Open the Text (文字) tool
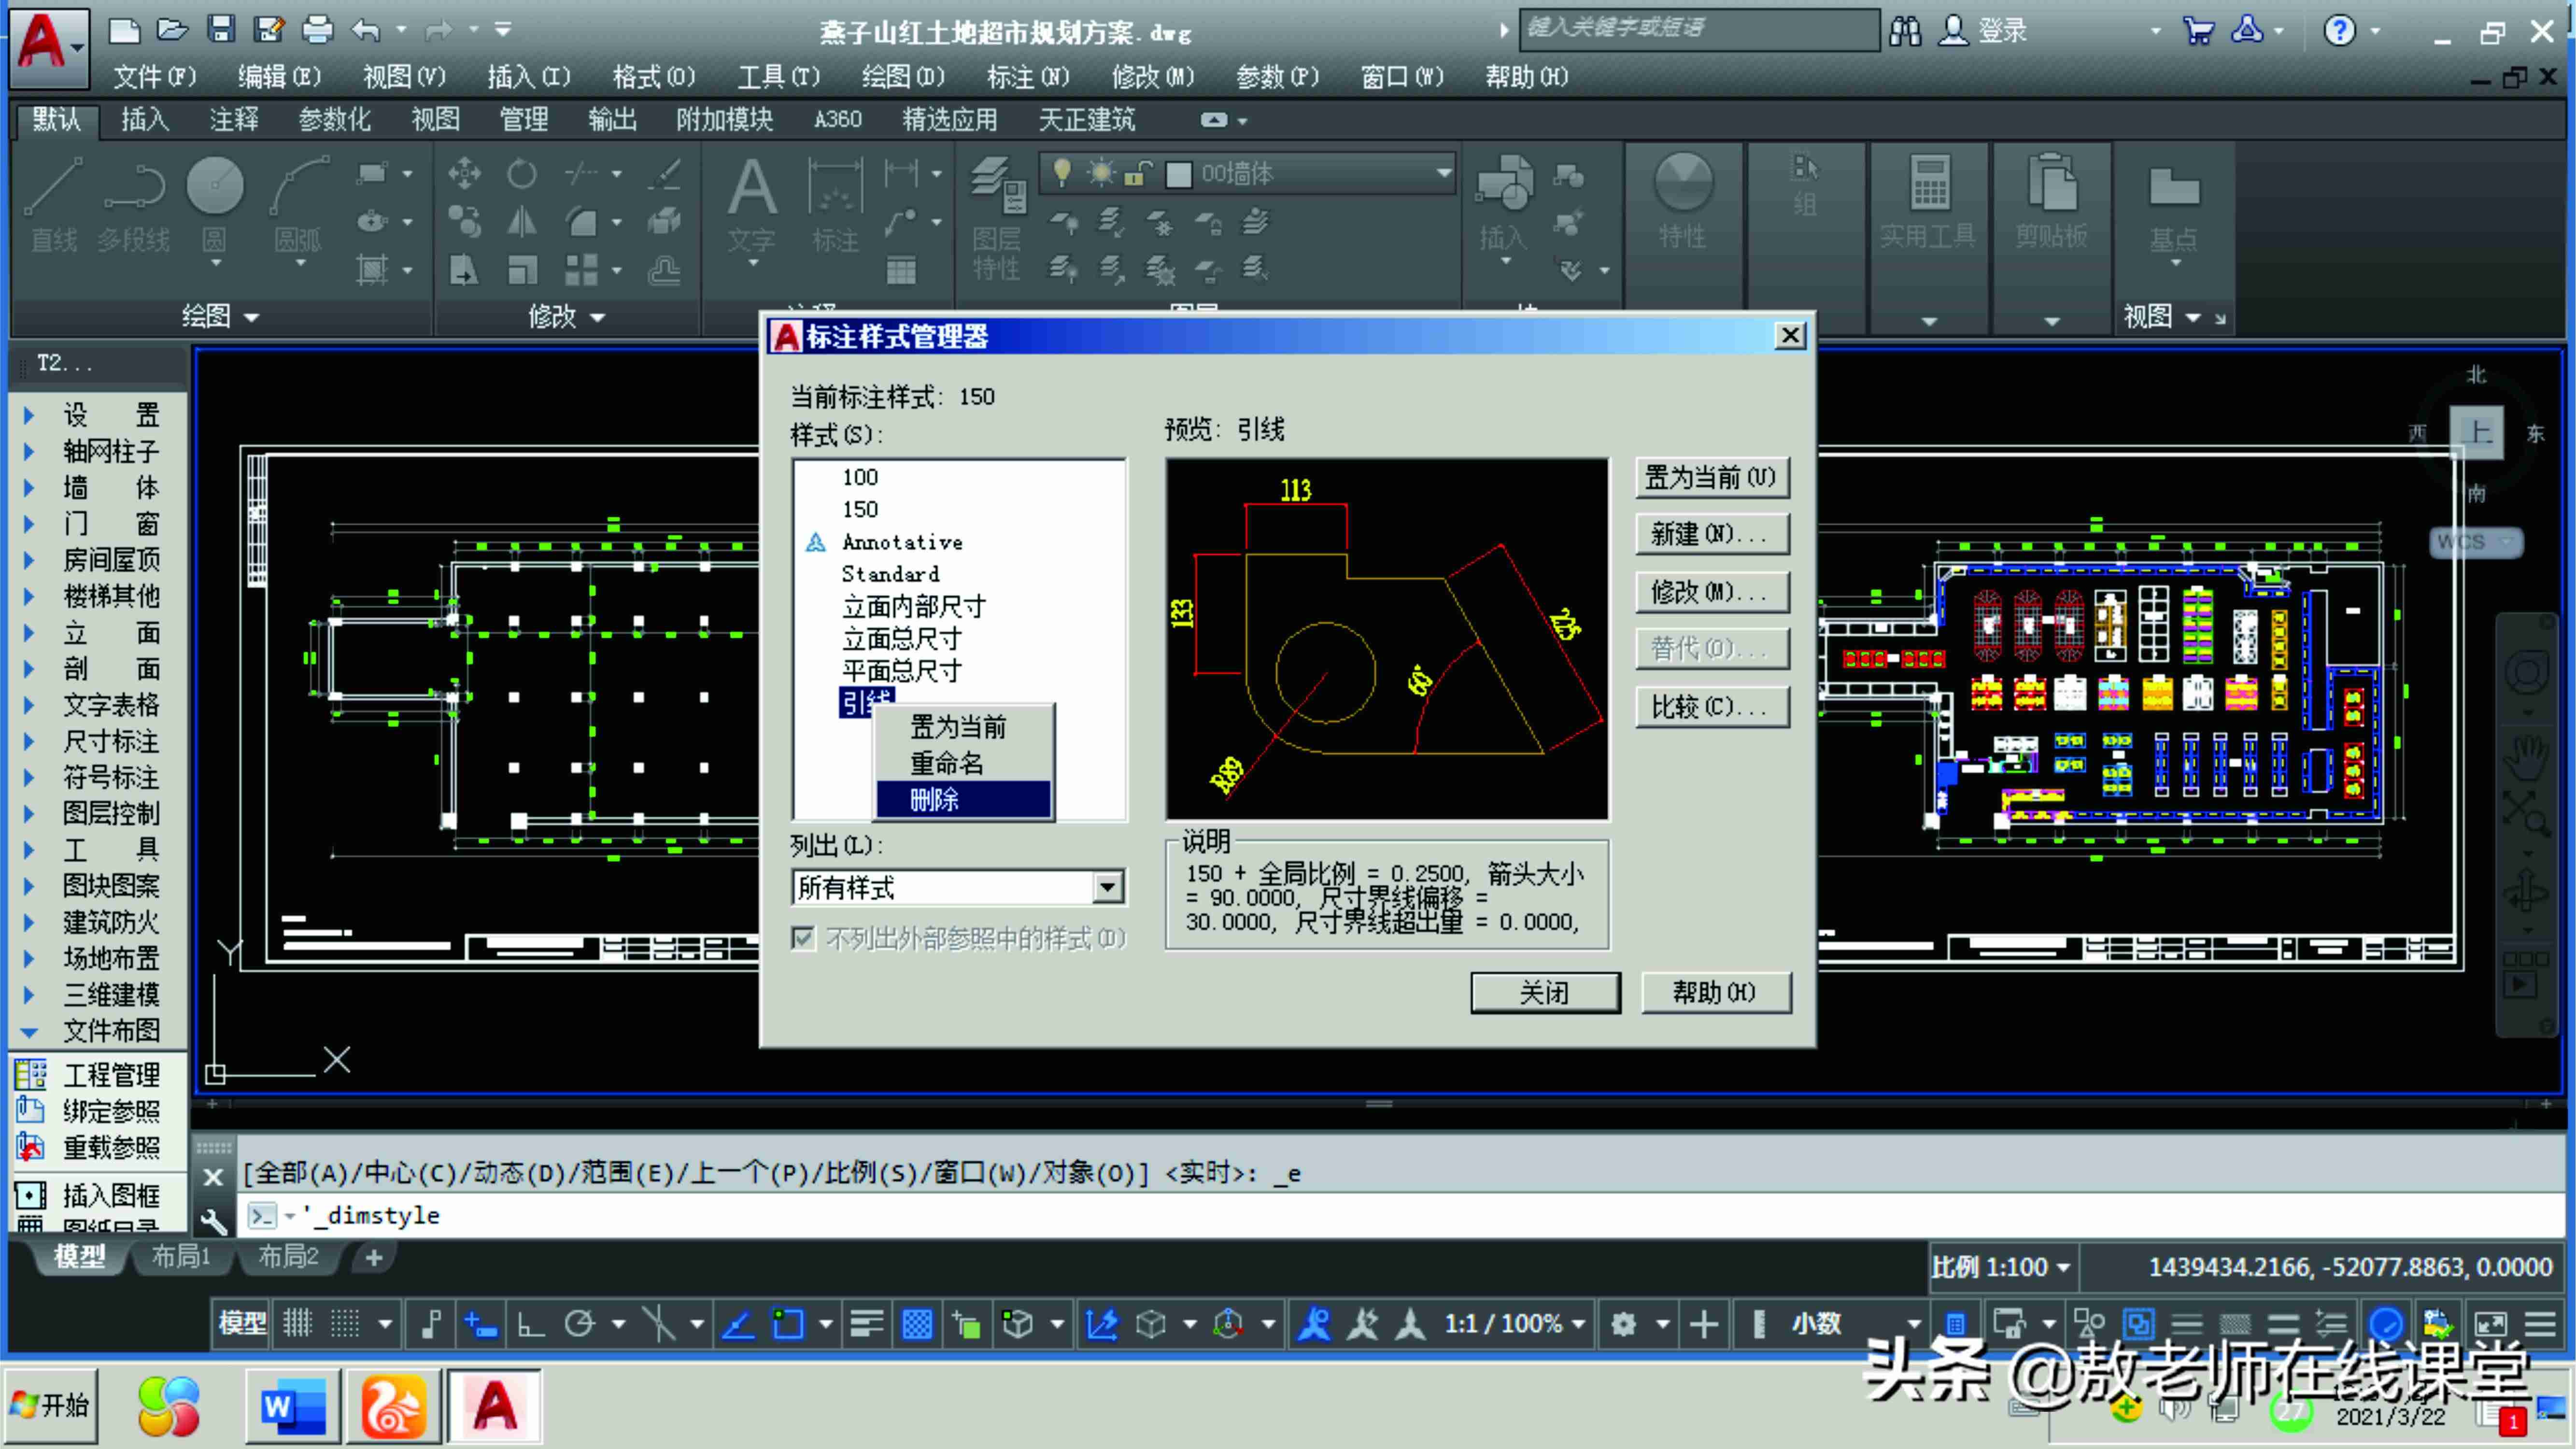 coord(751,205)
